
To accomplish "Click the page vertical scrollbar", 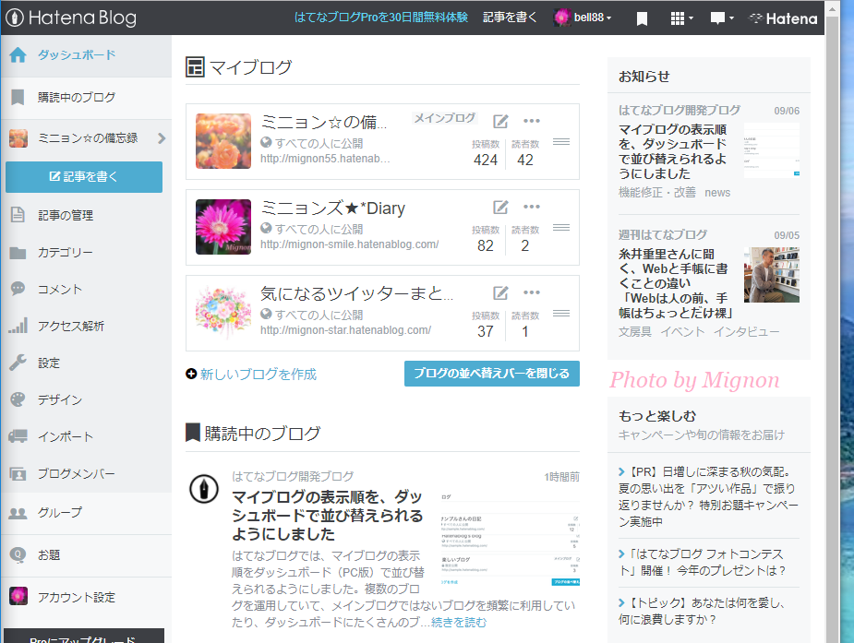I will click(x=832, y=329).
